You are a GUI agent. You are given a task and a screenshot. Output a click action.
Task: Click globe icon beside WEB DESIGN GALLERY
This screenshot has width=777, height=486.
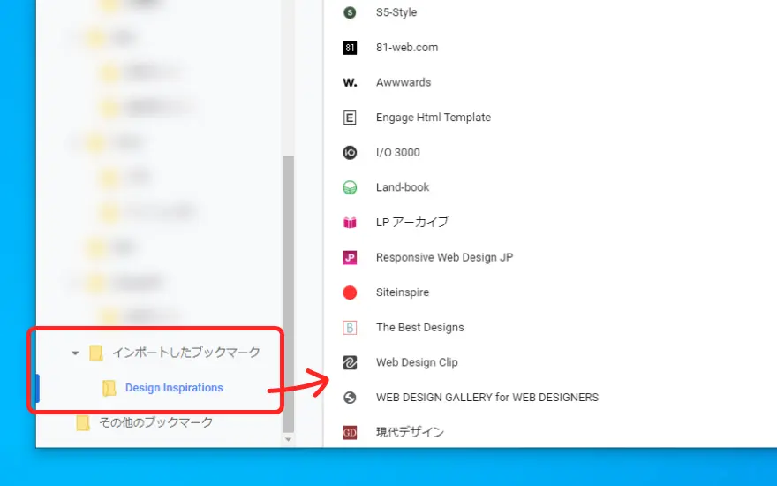[x=350, y=398]
